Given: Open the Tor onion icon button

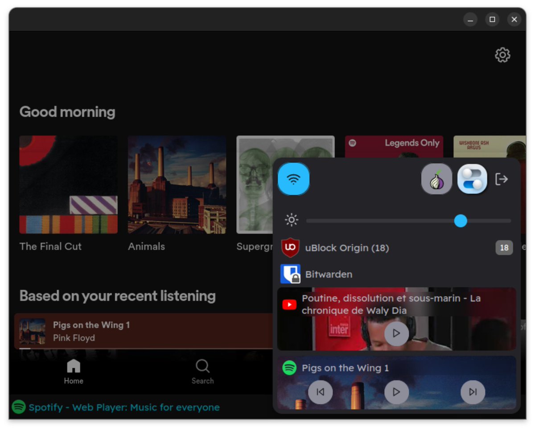Looking at the screenshot, I should 436,179.
